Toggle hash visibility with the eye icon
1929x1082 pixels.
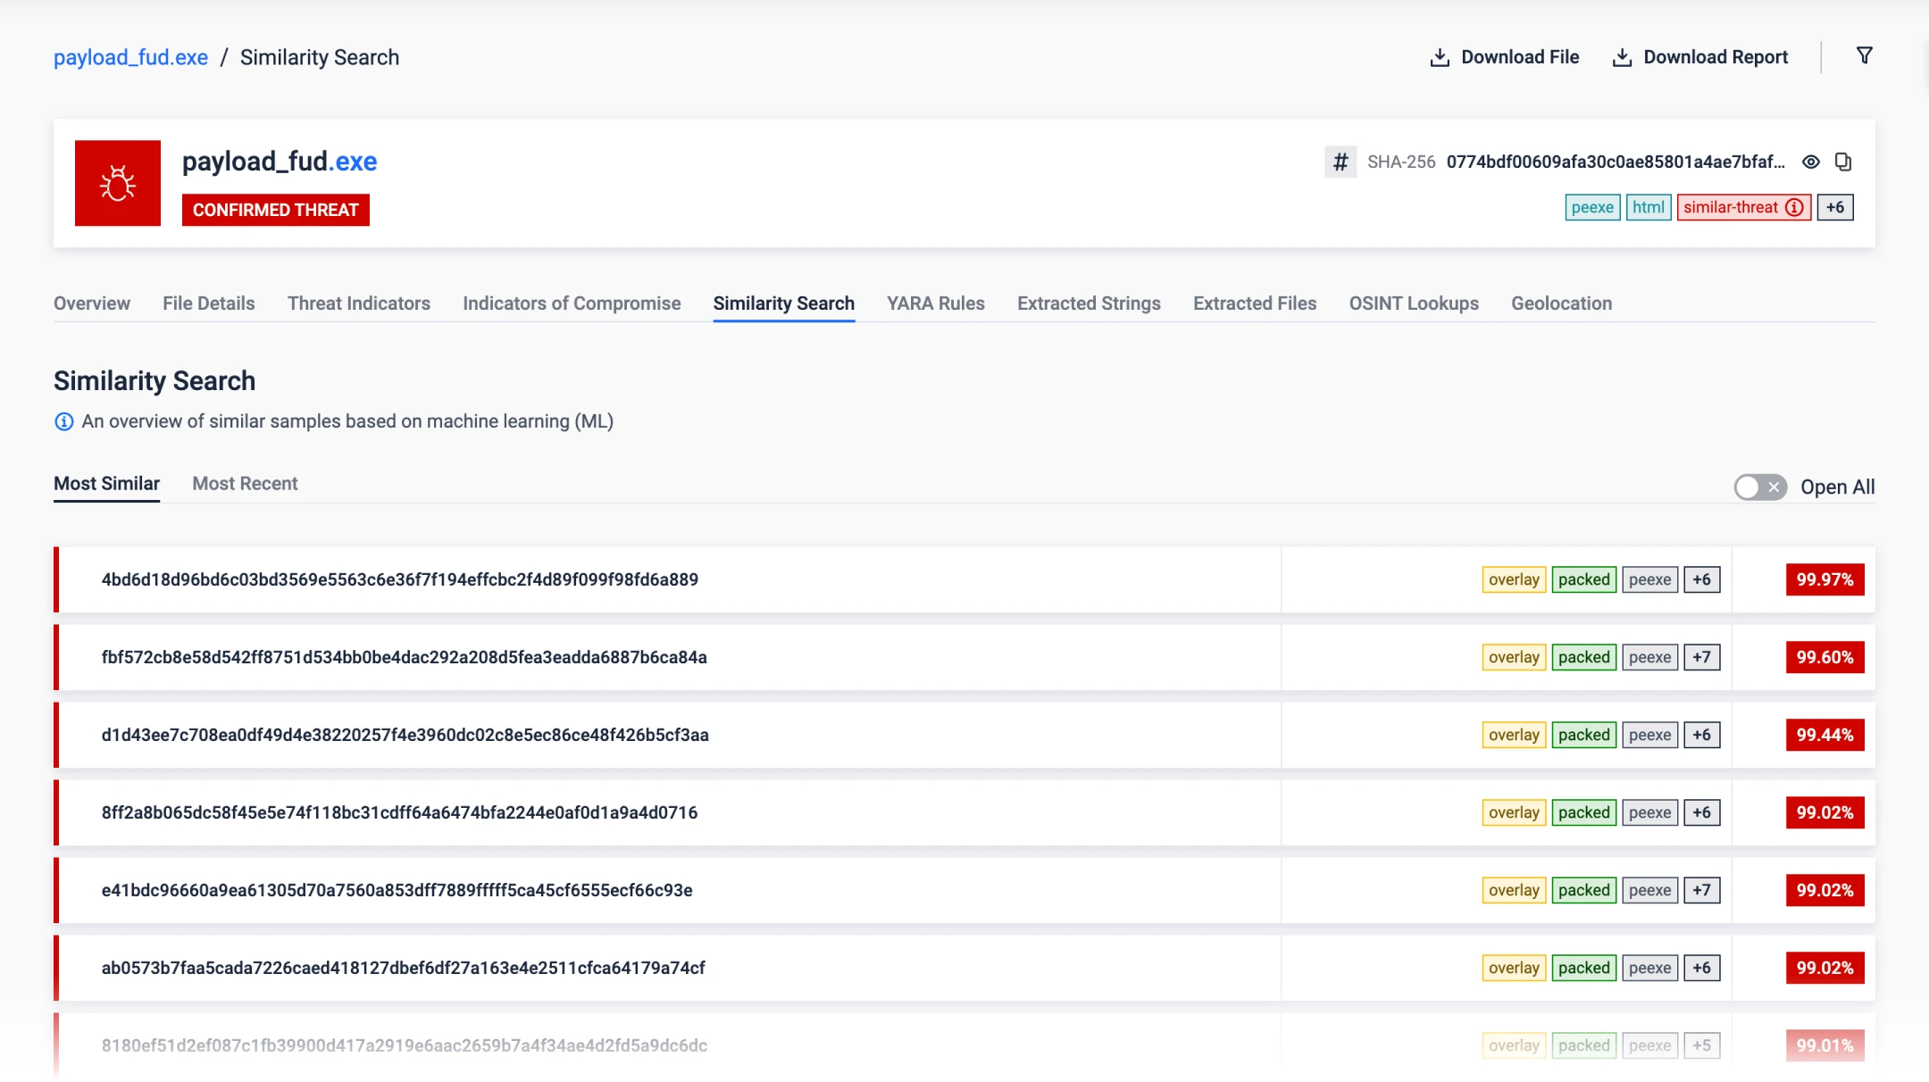[x=1811, y=162]
